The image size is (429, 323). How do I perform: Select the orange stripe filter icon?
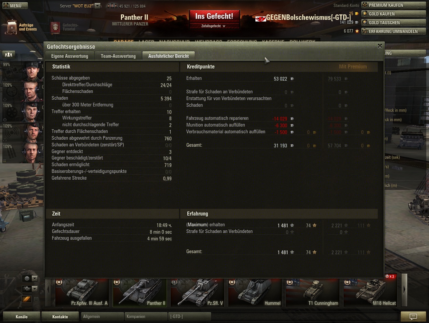click(27, 299)
